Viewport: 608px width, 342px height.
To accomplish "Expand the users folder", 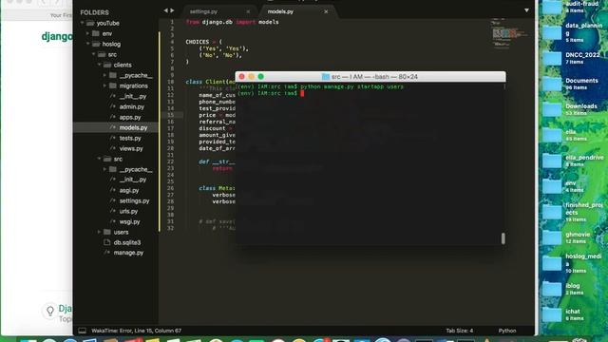I will pos(99,232).
